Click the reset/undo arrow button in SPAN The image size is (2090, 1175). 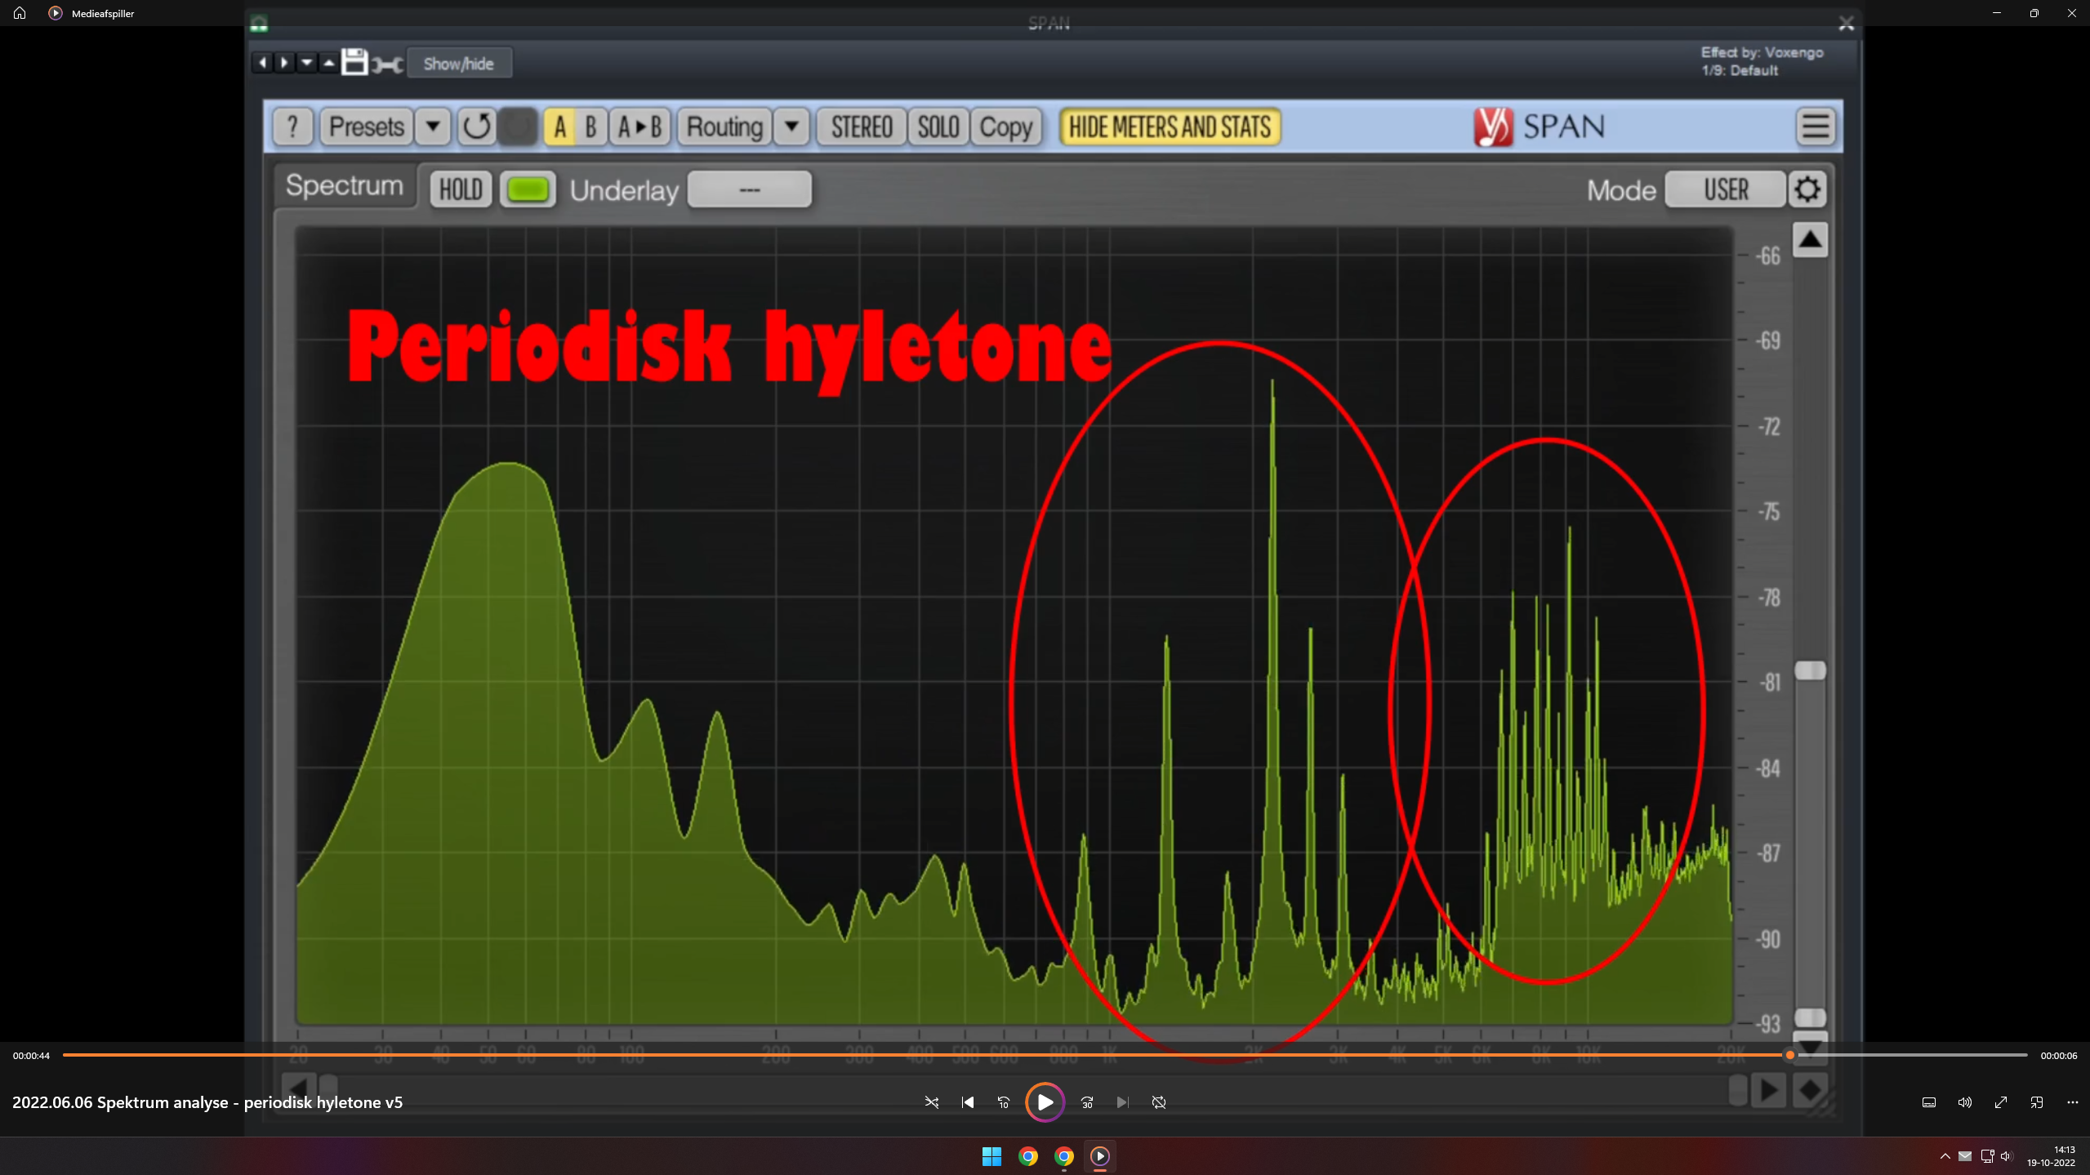tap(477, 127)
